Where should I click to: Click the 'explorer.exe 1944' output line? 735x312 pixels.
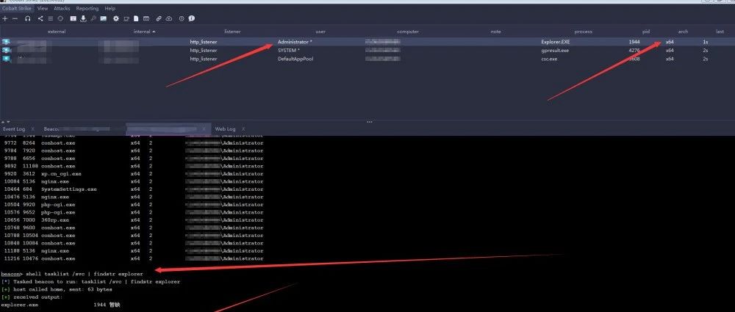pyautogui.click(x=61, y=305)
